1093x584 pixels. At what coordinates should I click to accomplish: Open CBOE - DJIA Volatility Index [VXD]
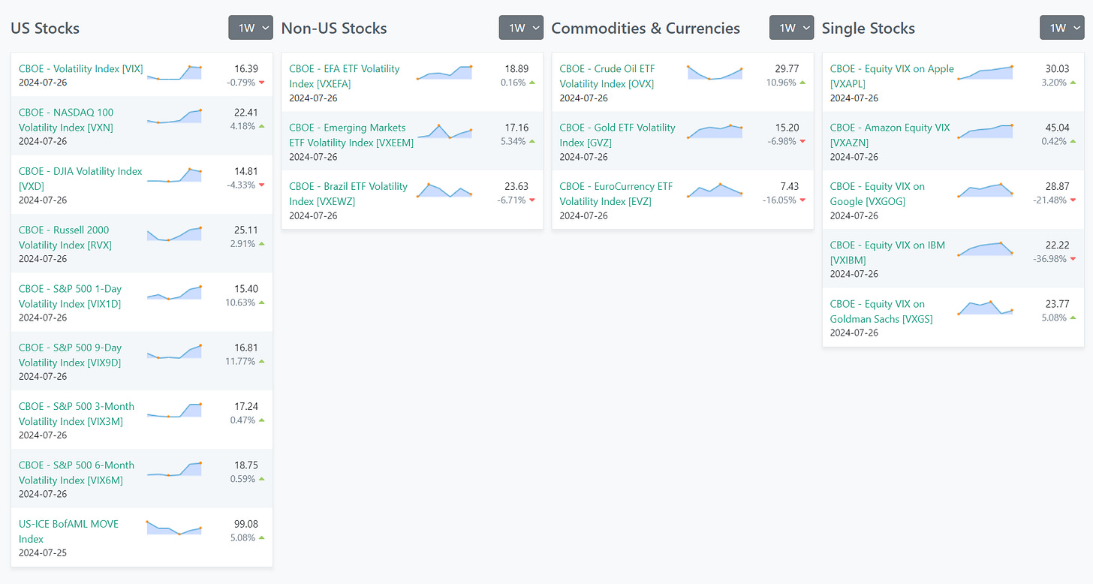(80, 179)
